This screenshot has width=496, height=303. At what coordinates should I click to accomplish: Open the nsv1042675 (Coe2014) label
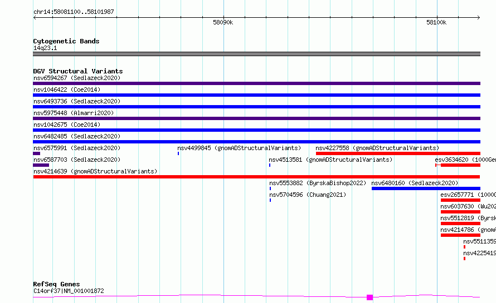[x=67, y=125]
